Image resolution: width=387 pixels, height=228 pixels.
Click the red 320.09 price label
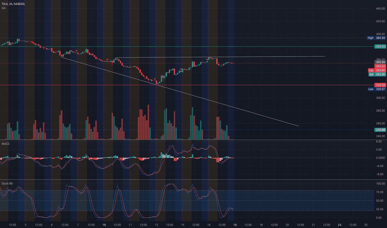(x=380, y=85)
